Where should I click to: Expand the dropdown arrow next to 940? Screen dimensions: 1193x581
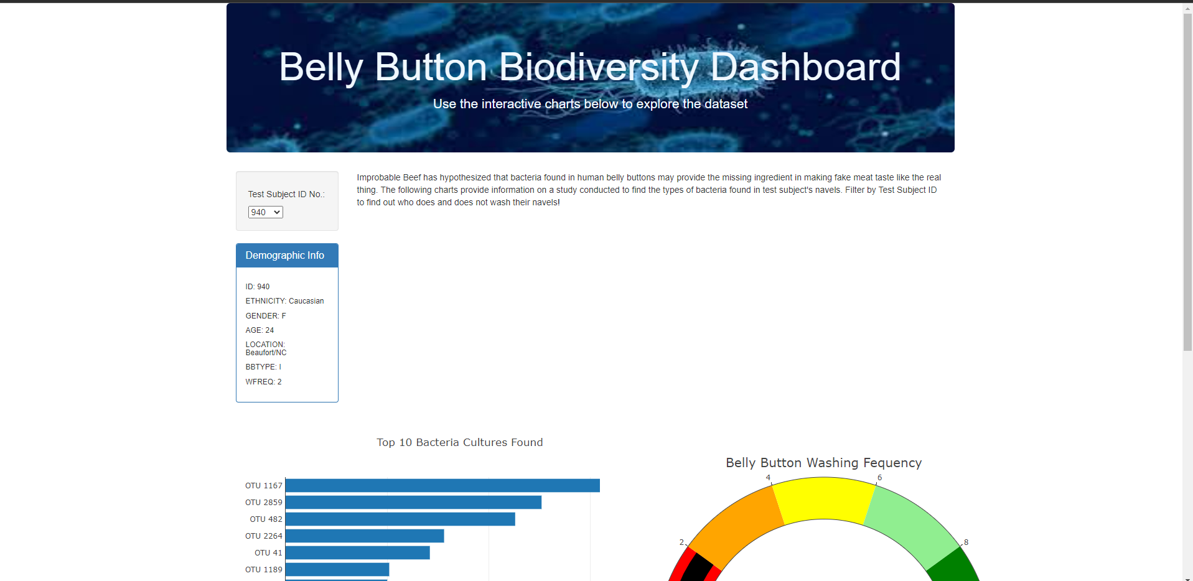click(277, 211)
